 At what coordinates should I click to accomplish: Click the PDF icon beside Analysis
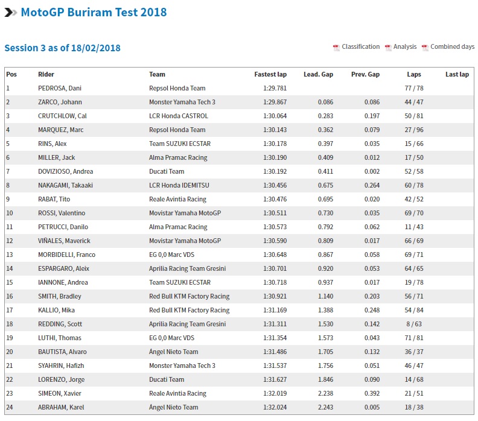(388, 48)
